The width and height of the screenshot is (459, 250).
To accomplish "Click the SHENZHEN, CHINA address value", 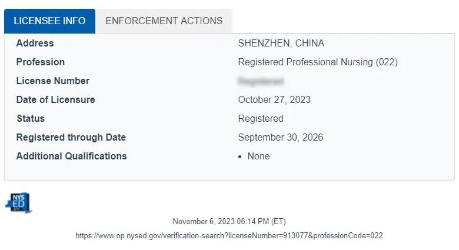I will pyautogui.click(x=281, y=44).
